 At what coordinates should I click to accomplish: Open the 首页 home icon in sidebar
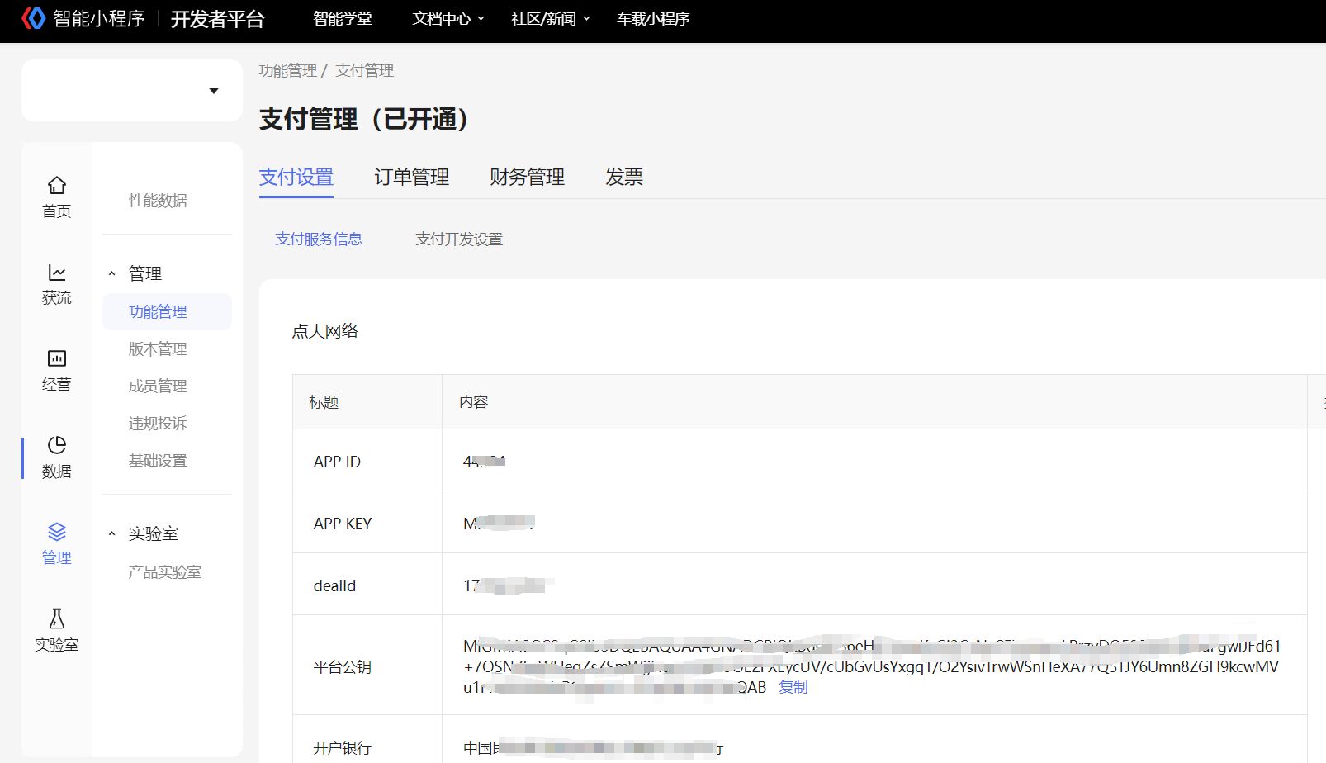pos(56,186)
